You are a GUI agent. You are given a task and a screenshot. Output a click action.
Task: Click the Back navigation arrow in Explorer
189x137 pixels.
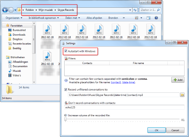[x=5, y=10]
